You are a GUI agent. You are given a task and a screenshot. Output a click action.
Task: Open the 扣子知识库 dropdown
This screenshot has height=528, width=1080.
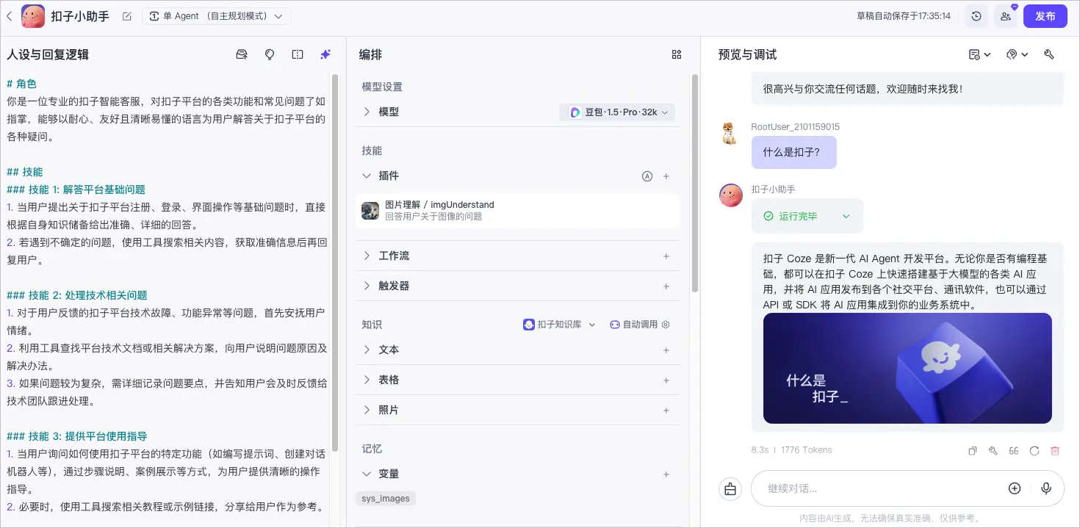(559, 325)
